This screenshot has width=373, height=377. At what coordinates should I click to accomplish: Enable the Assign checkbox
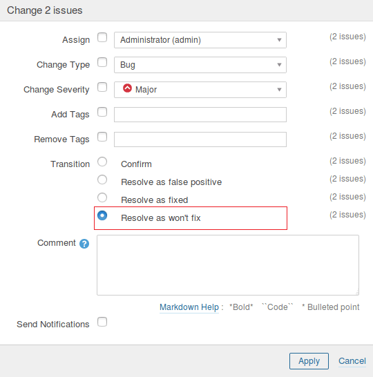[x=102, y=37]
